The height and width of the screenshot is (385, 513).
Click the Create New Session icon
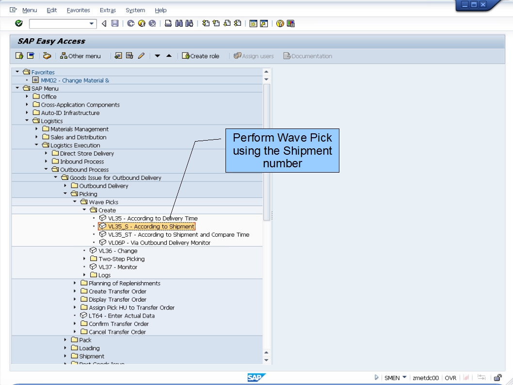point(253,23)
